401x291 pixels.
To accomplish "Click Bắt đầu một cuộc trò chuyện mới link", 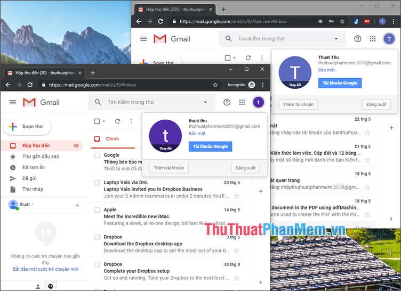I will point(45,269).
